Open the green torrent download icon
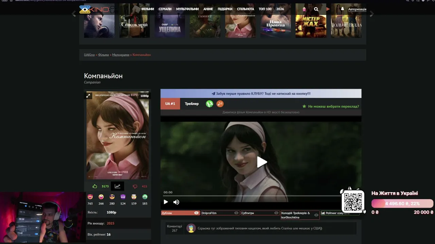 tap(209, 104)
